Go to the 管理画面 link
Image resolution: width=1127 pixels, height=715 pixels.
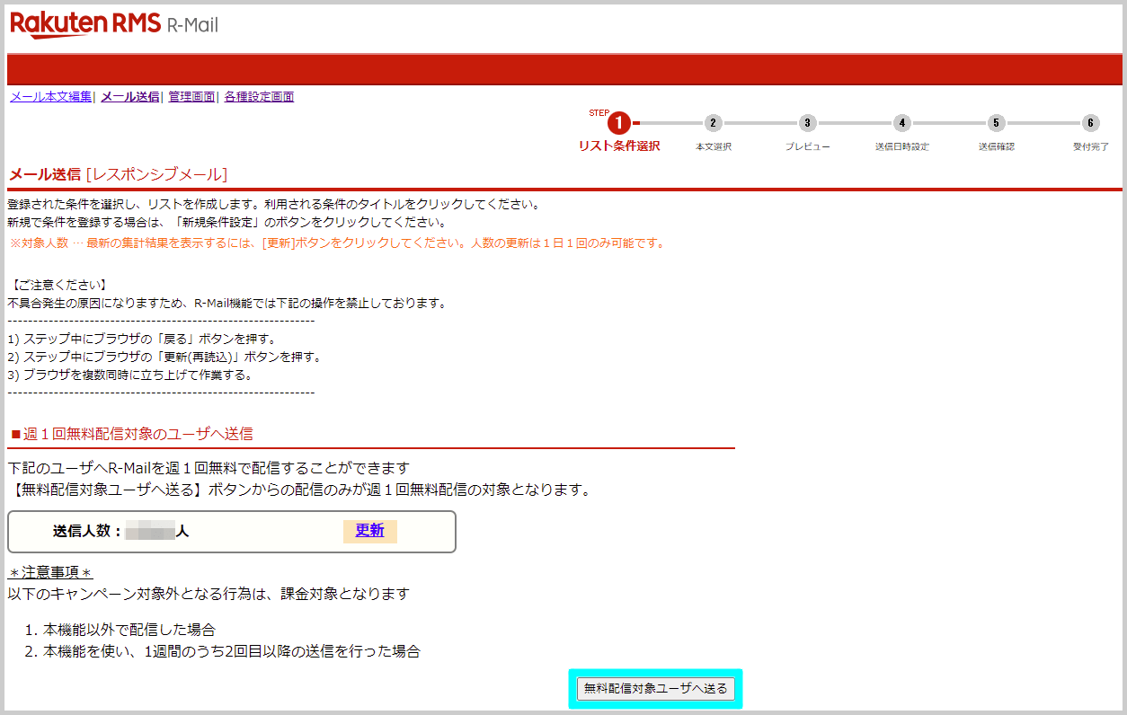pyautogui.click(x=191, y=97)
